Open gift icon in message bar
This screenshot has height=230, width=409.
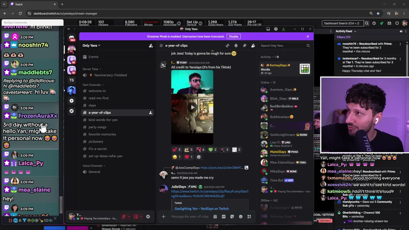tap(215, 217)
